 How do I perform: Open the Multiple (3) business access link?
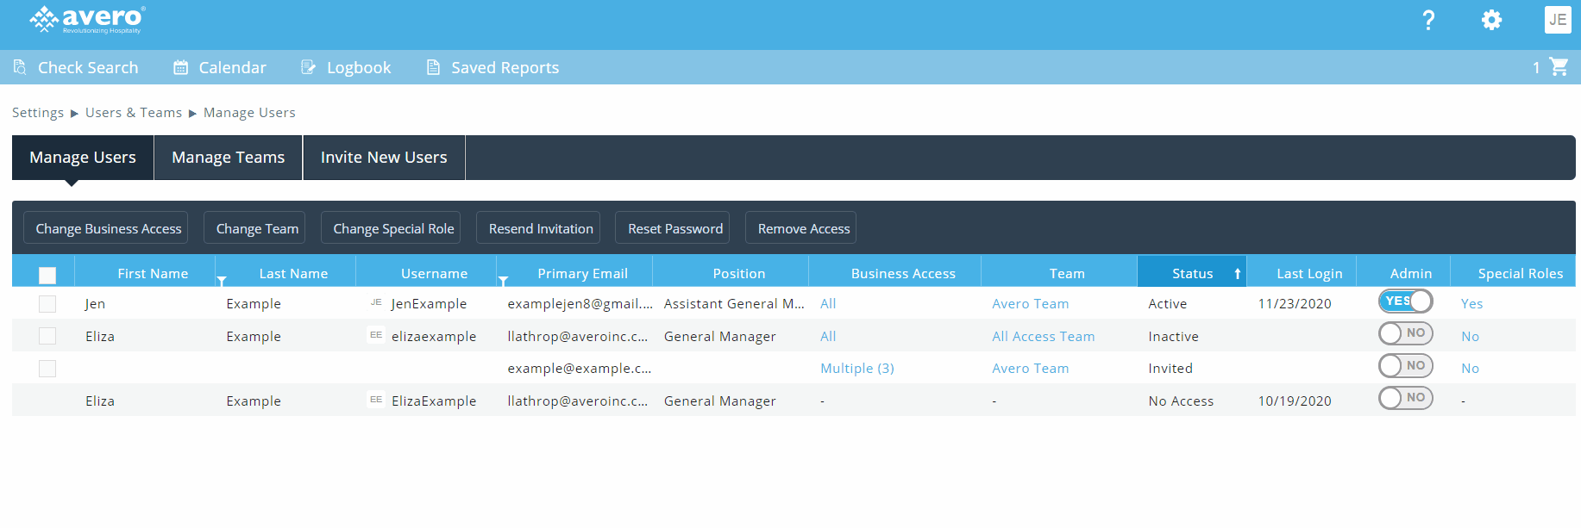pyautogui.click(x=856, y=369)
